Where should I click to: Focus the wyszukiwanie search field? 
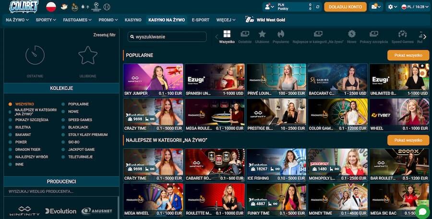tap(167, 36)
